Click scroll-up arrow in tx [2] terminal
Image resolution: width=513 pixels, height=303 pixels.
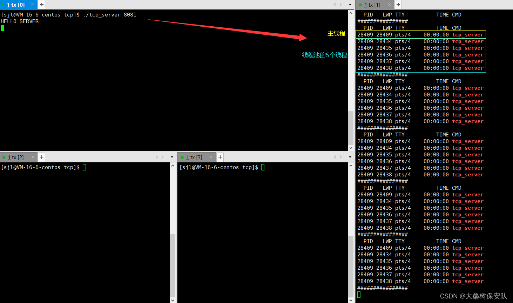point(173,166)
